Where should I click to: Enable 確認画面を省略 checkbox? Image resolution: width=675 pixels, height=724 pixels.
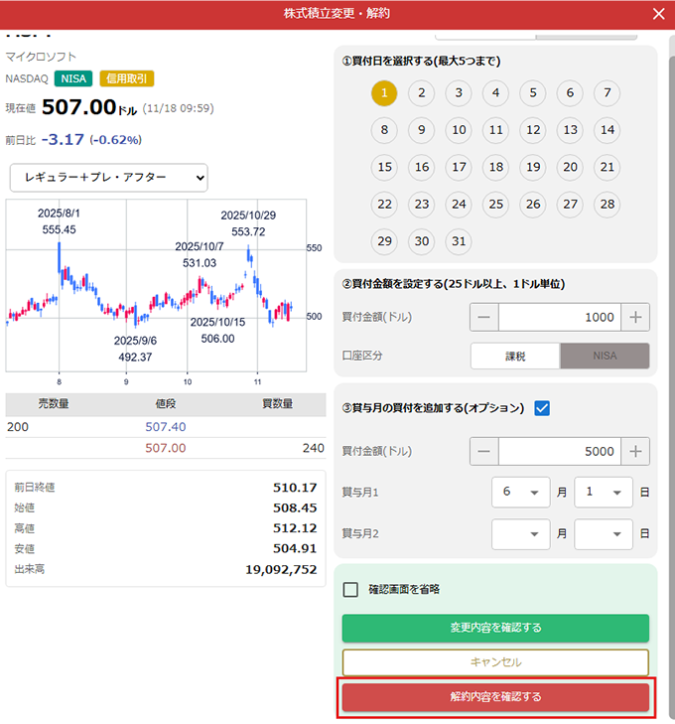click(x=350, y=590)
